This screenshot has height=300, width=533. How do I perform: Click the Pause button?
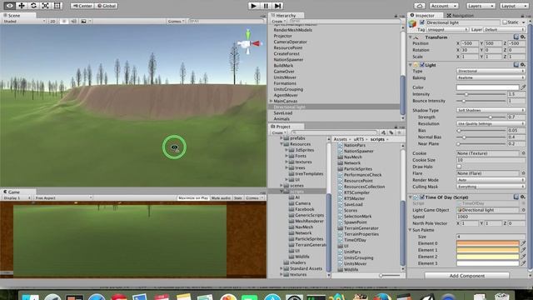tap(266, 6)
